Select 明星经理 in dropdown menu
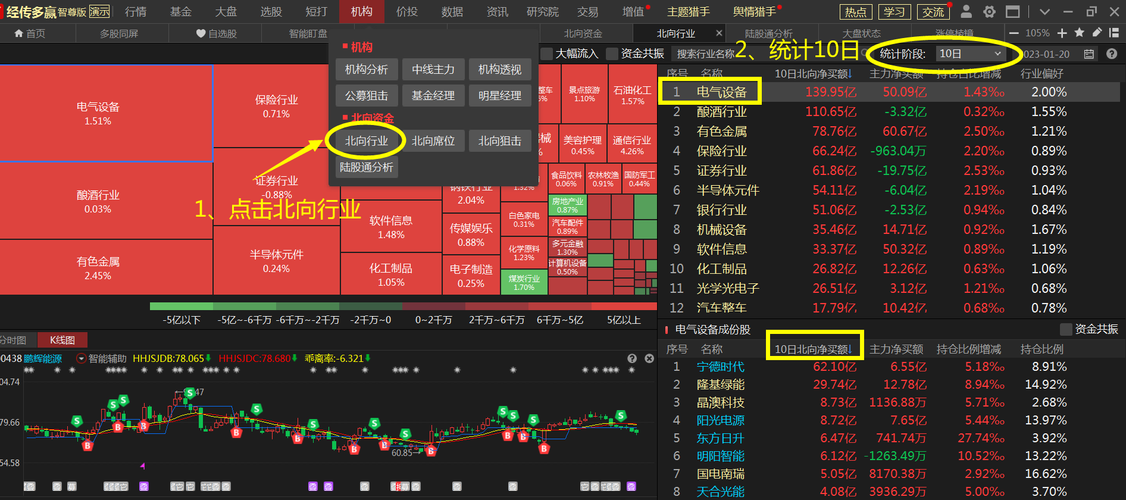Viewport: 1126px width, 500px height. click(x=500, y=95)
